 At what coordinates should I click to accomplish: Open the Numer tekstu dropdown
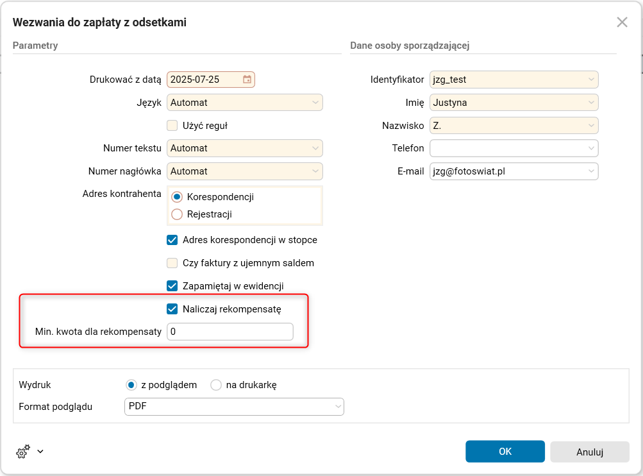click(x=315, y=148)
